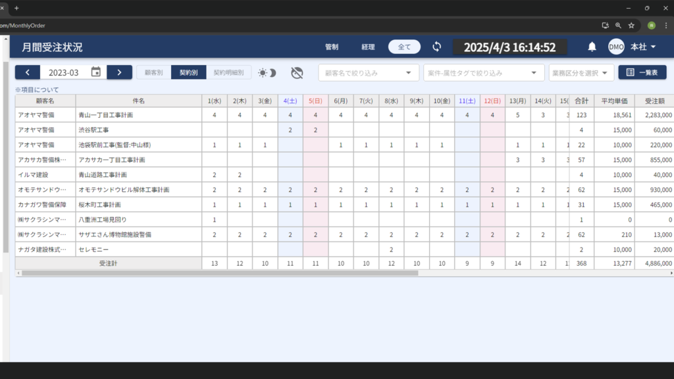Click customer イルマ建設
674x379 pixels.
[x=33, y=175]
